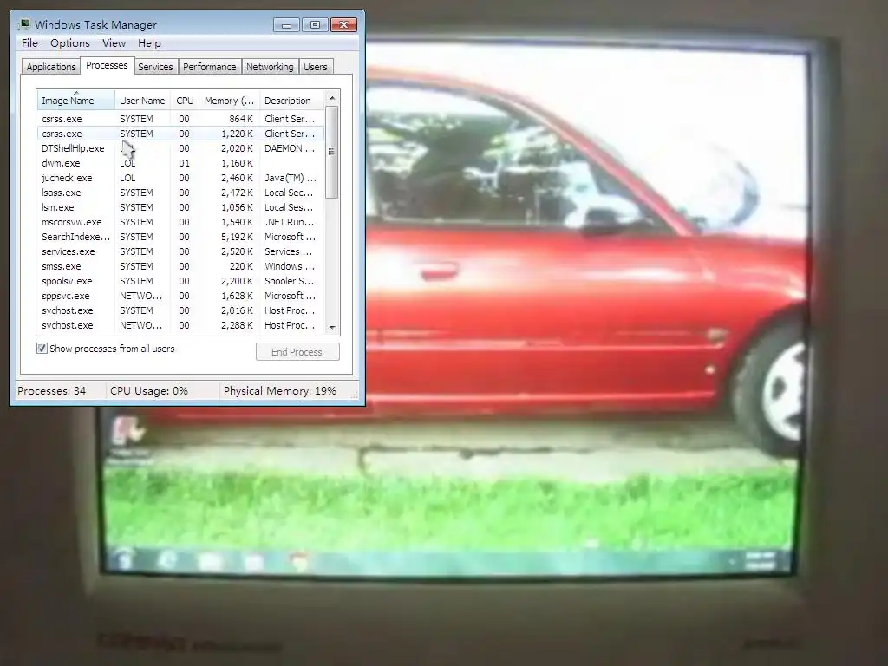Select svchost.exe using 2,288 K memory
Image resolution: width=888 pixels, height=666 pixels.
(x=180, y=325)
